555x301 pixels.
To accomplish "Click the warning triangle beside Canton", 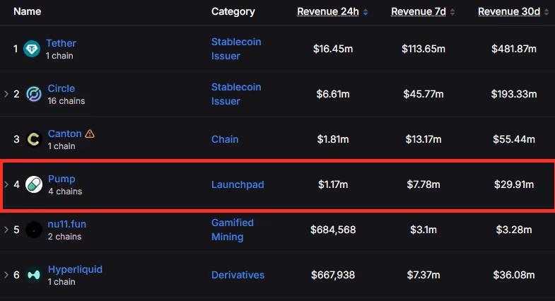I will click(x=90, y=134).
